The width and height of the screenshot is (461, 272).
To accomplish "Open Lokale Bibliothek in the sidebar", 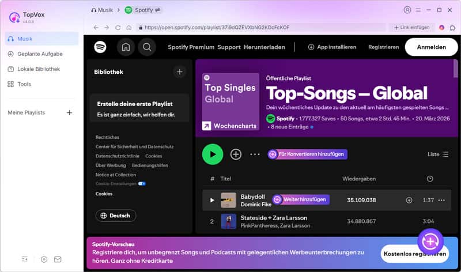I will pos(38,69).
